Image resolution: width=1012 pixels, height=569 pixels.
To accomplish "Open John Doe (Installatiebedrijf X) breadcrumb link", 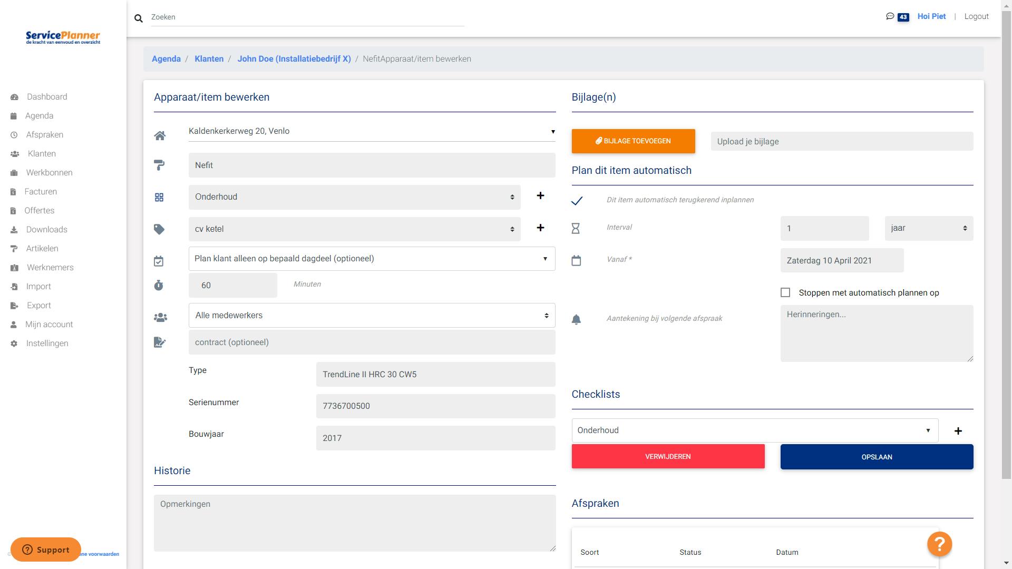I will [294, 58].
